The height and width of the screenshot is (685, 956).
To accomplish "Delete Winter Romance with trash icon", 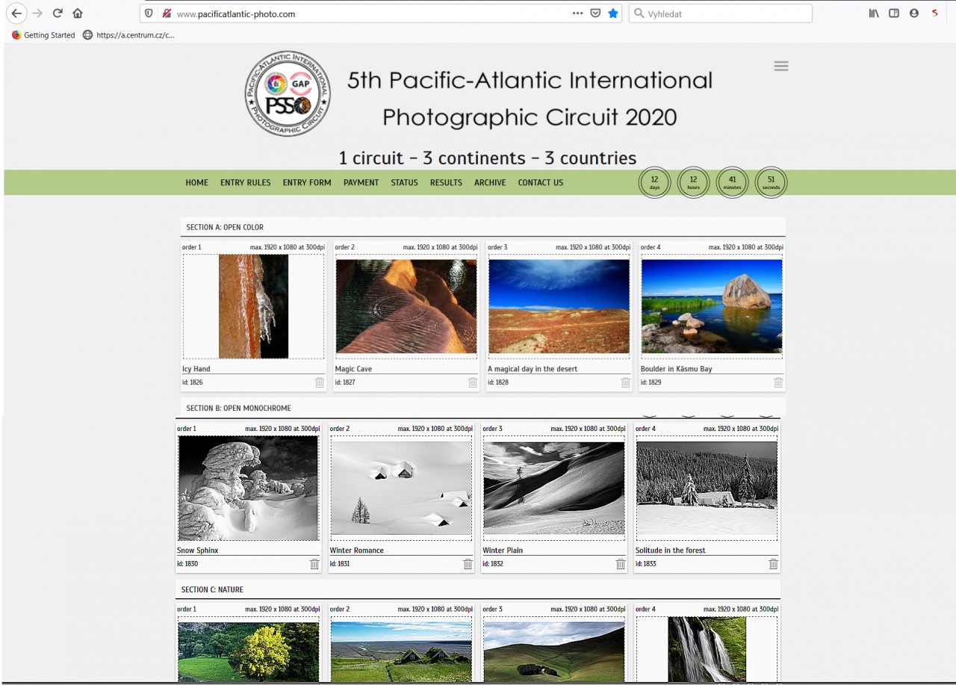I will point(468,564).
